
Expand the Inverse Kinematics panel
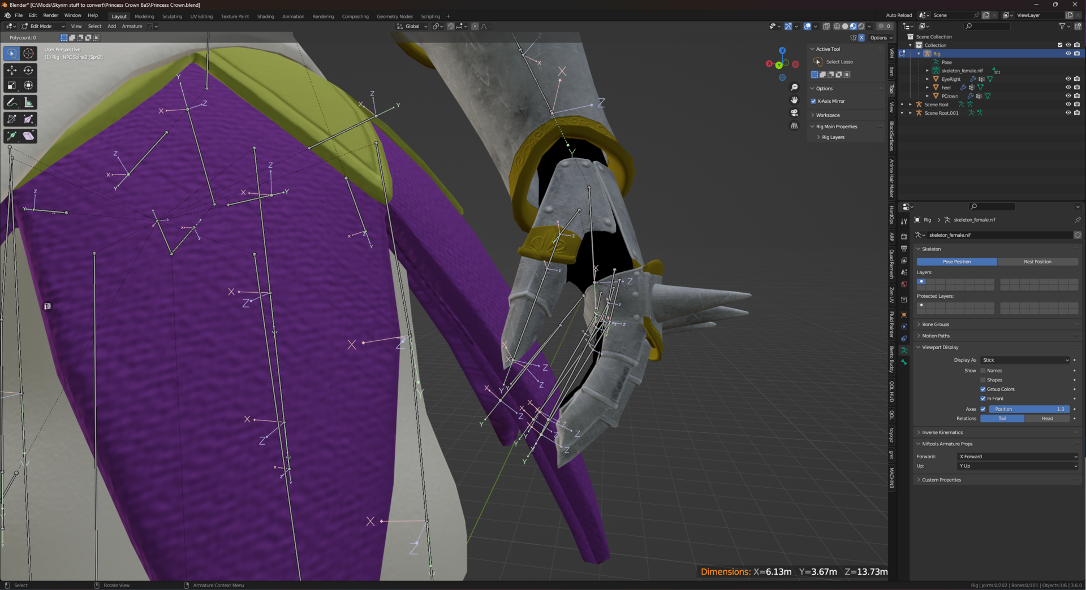[997, 432]
